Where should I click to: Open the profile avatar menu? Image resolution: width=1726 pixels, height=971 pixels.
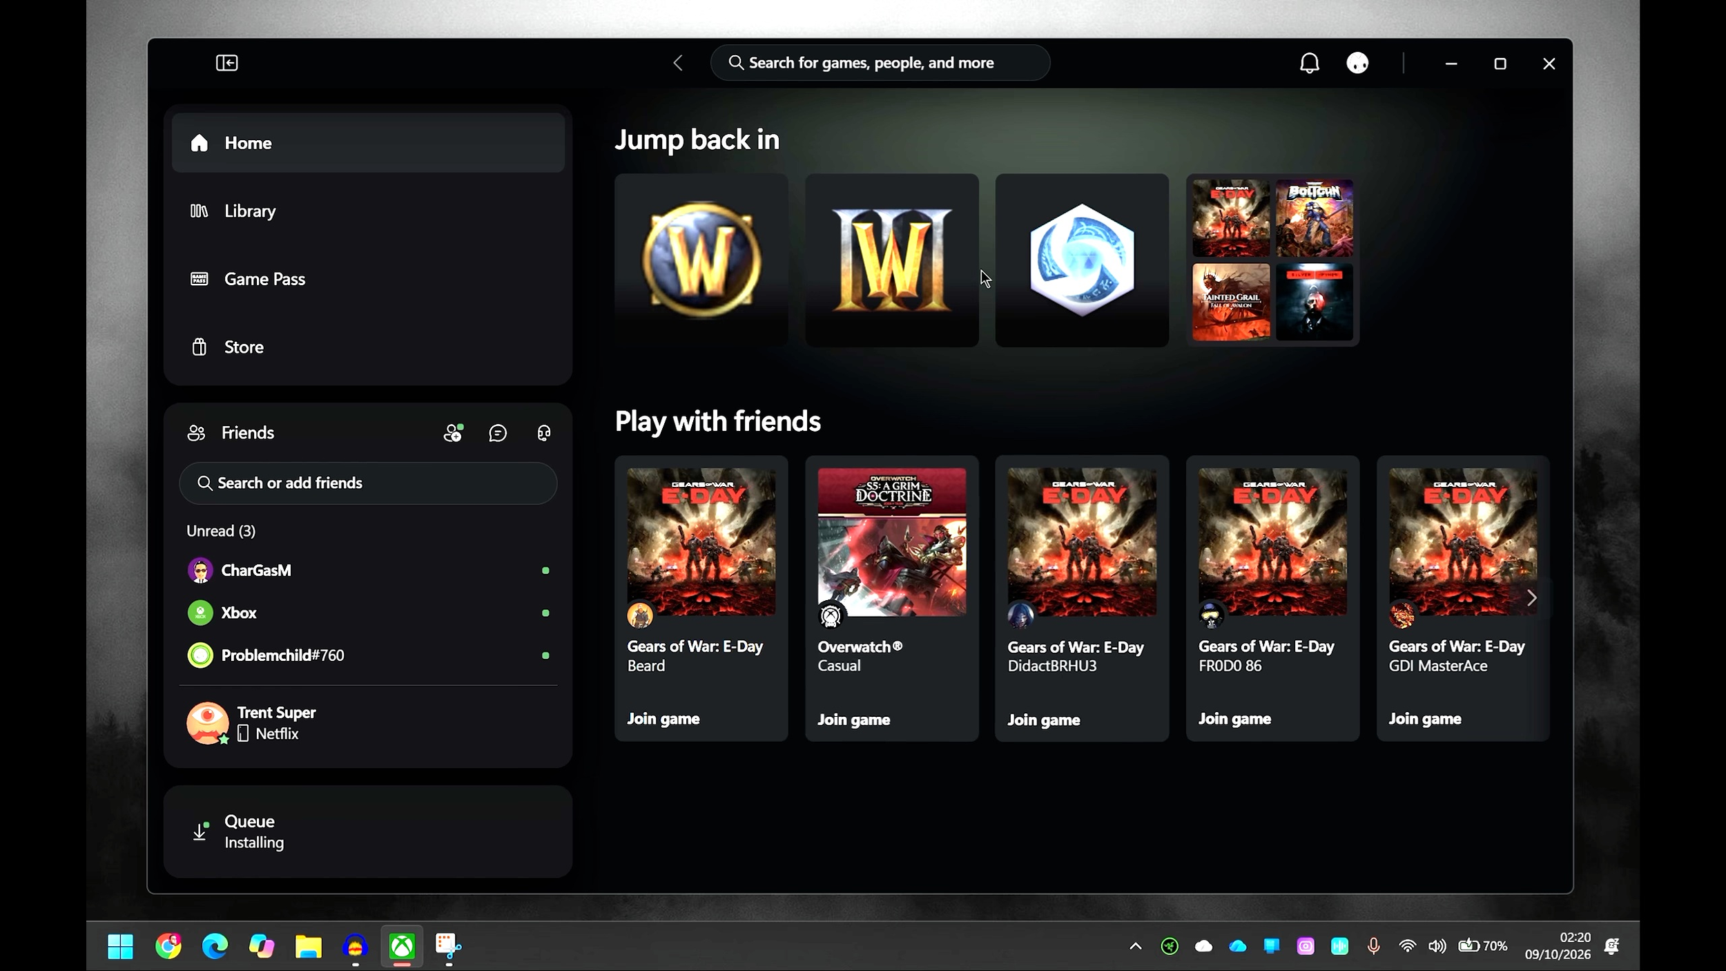coord(1357,63)
